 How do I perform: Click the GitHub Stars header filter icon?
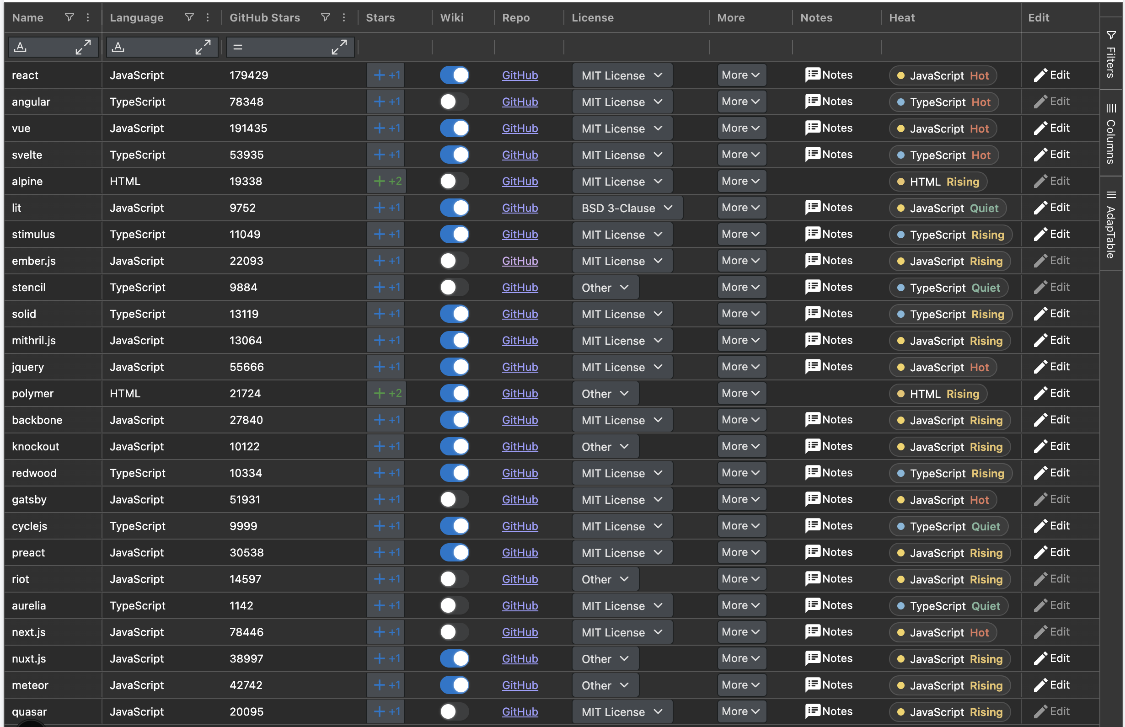click(325, 17)
